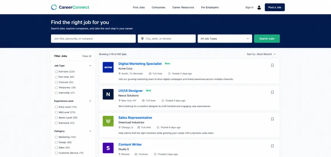
Task: Check the Design (68) category filter
Action: click(56, 142)
